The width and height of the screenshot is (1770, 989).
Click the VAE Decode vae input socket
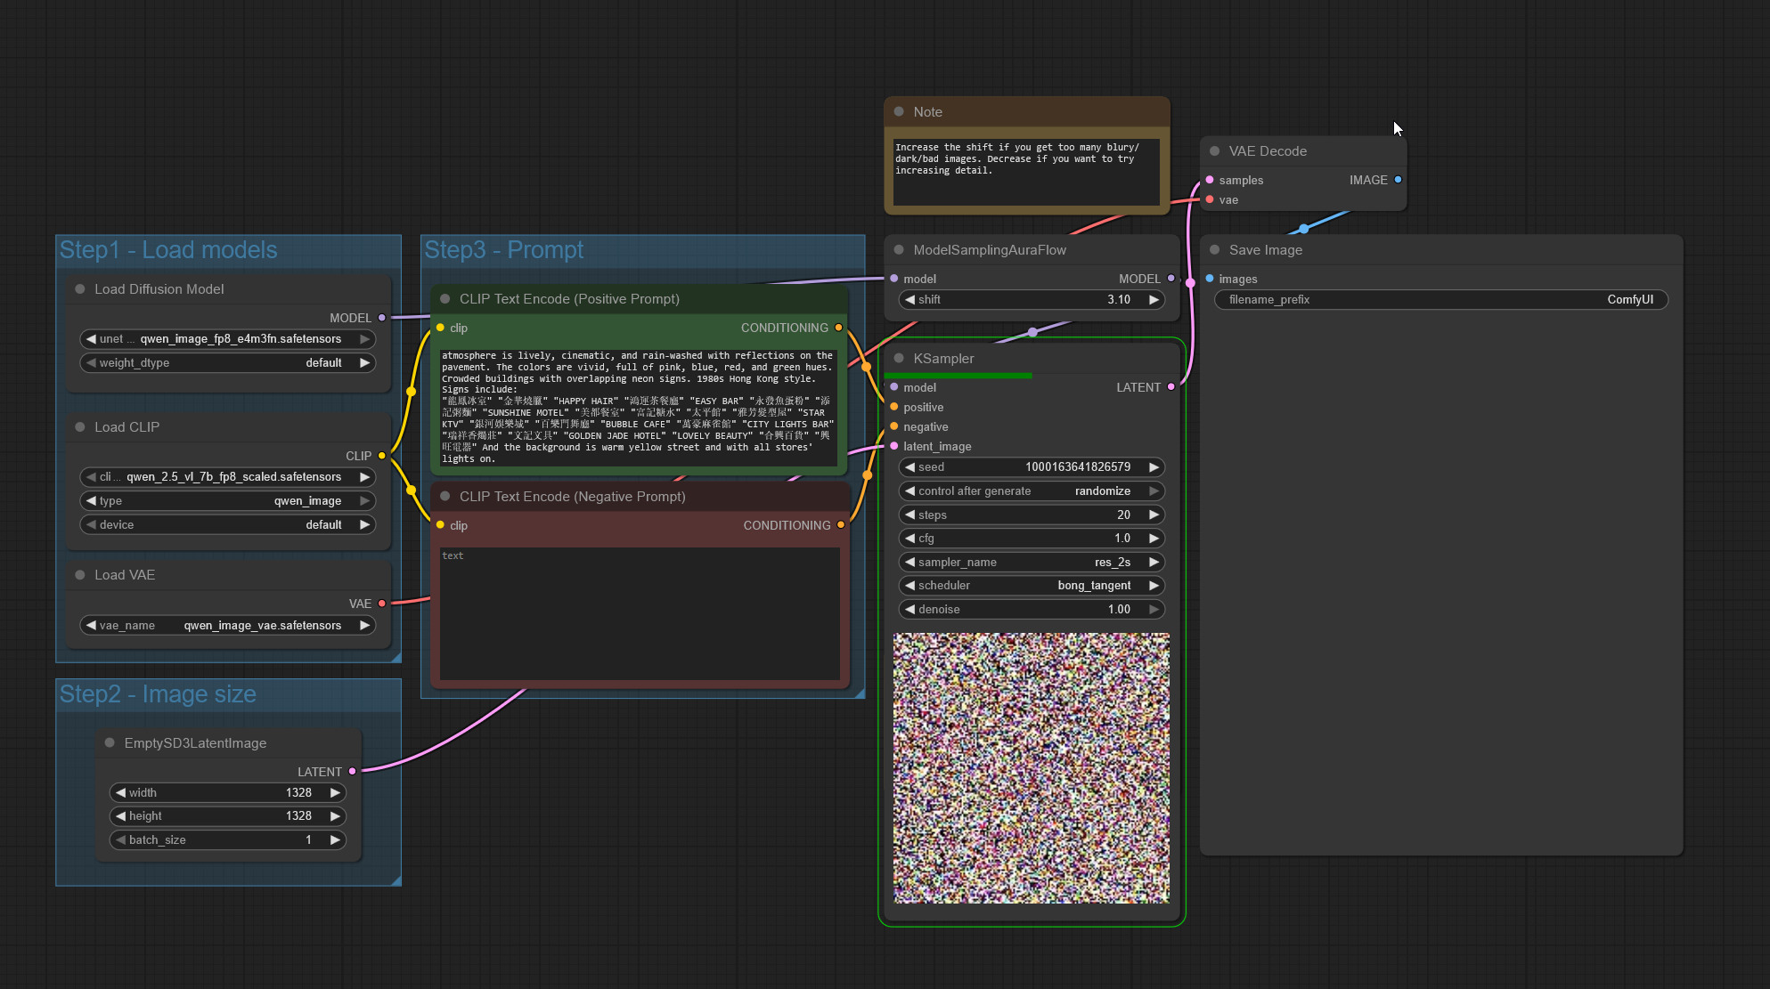point(1210,199)
